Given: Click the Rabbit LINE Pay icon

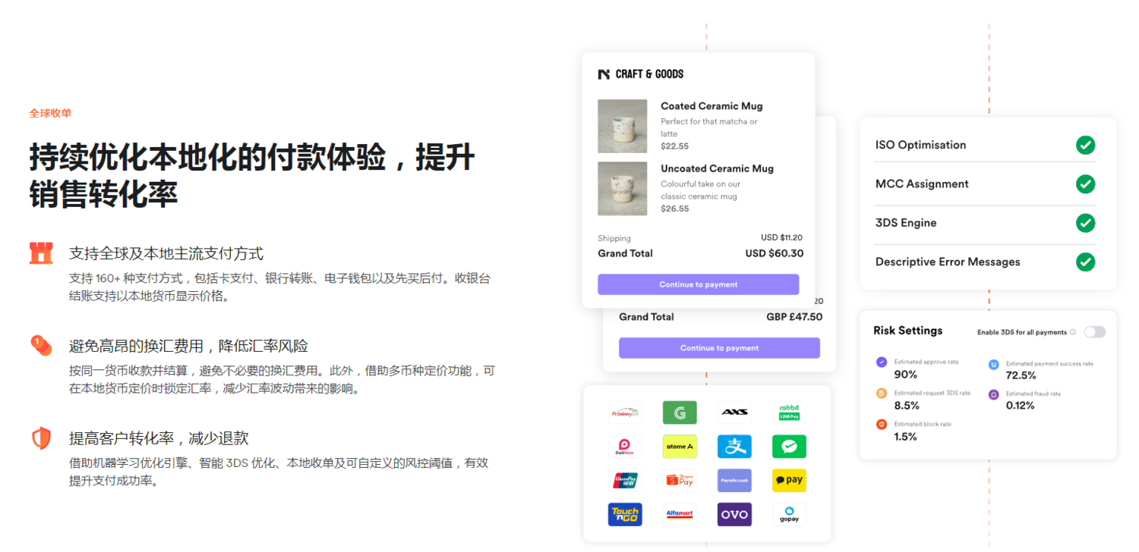Looking at the screenshot, I should pos(789,412).
